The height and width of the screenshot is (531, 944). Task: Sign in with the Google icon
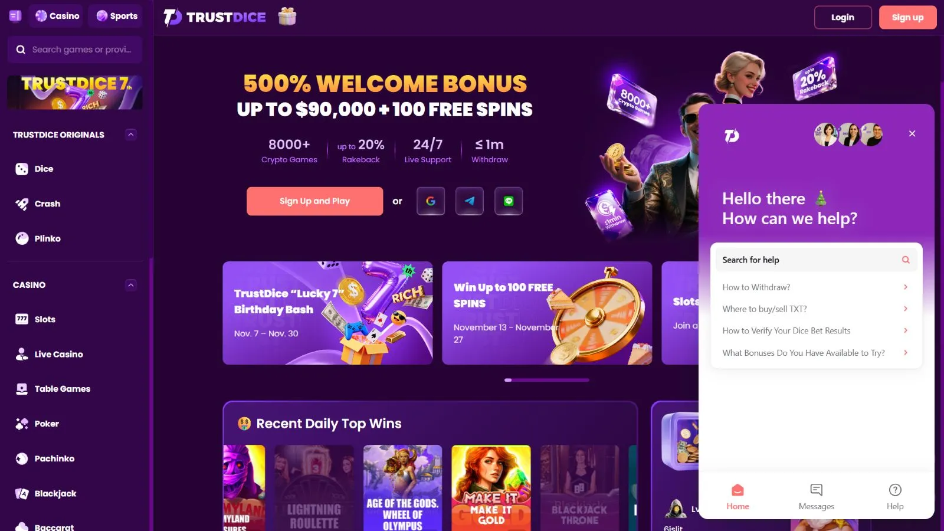[431, 201]
